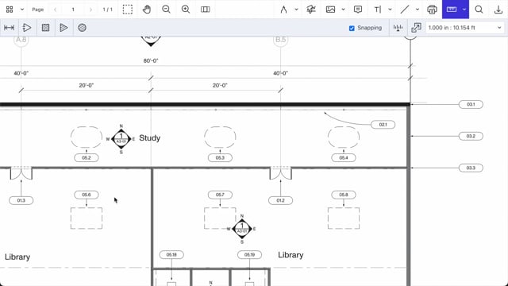Expand the ink tool options arrow
This screenshot has height=286, width=508.
click(x=296, y=10)
